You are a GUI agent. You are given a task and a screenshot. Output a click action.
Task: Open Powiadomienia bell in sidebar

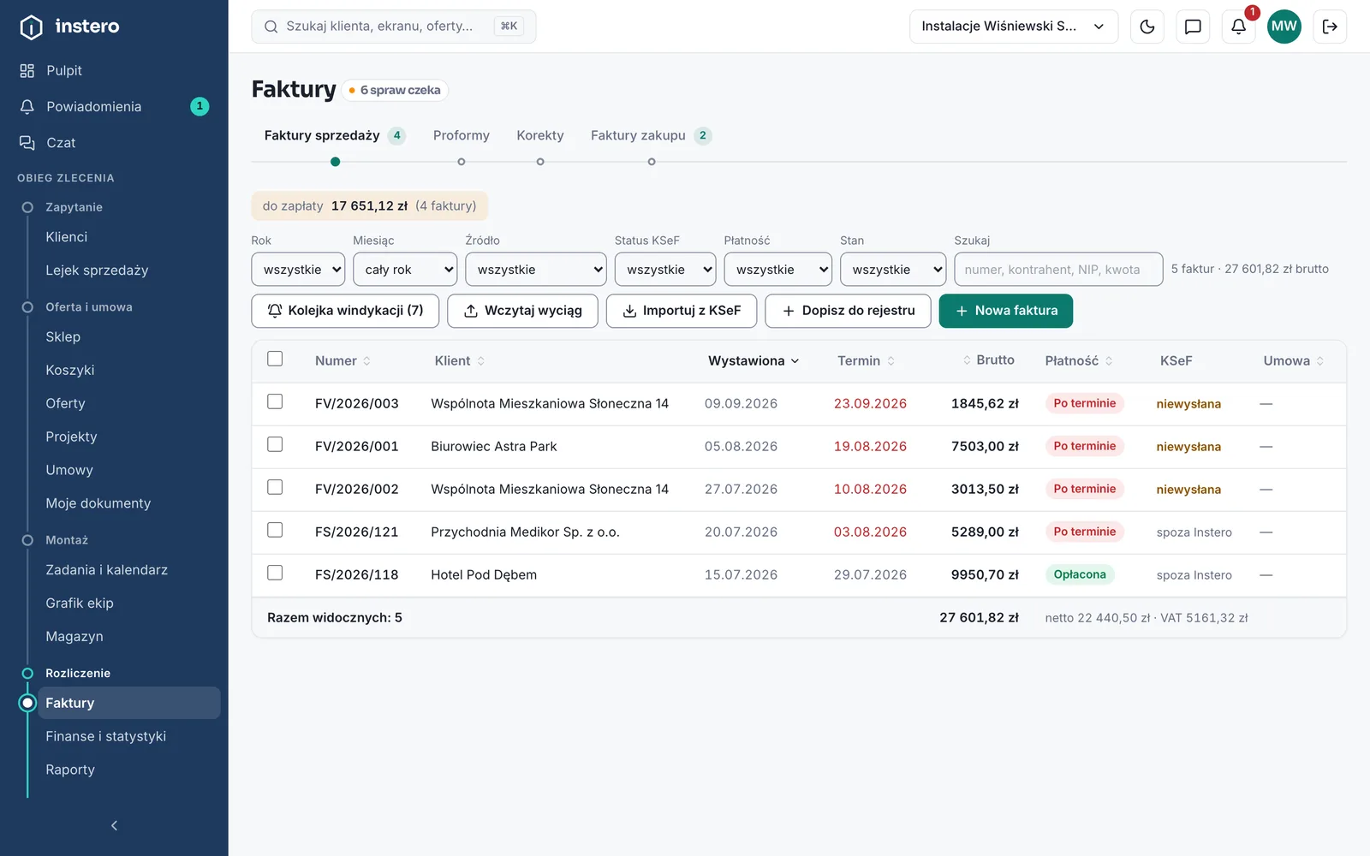pyautogui.click(x=27, y=106)
